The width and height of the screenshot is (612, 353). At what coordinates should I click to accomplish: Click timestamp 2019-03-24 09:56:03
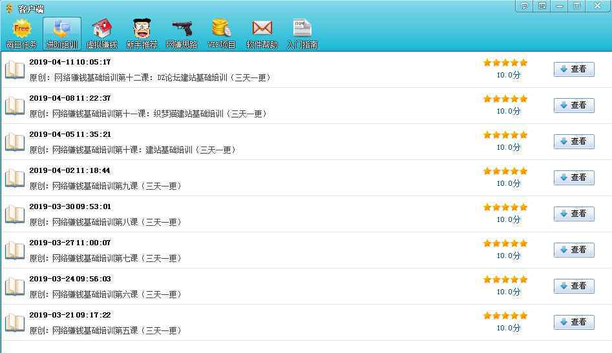coord(70,279)
